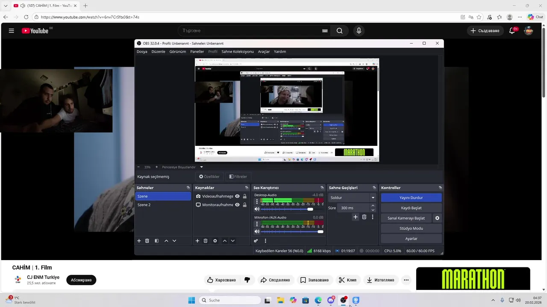Zoom in the OBS preview with plus
Image resolution: width=547 pixels, height=307 pixels.
click(x=156, y=167)
